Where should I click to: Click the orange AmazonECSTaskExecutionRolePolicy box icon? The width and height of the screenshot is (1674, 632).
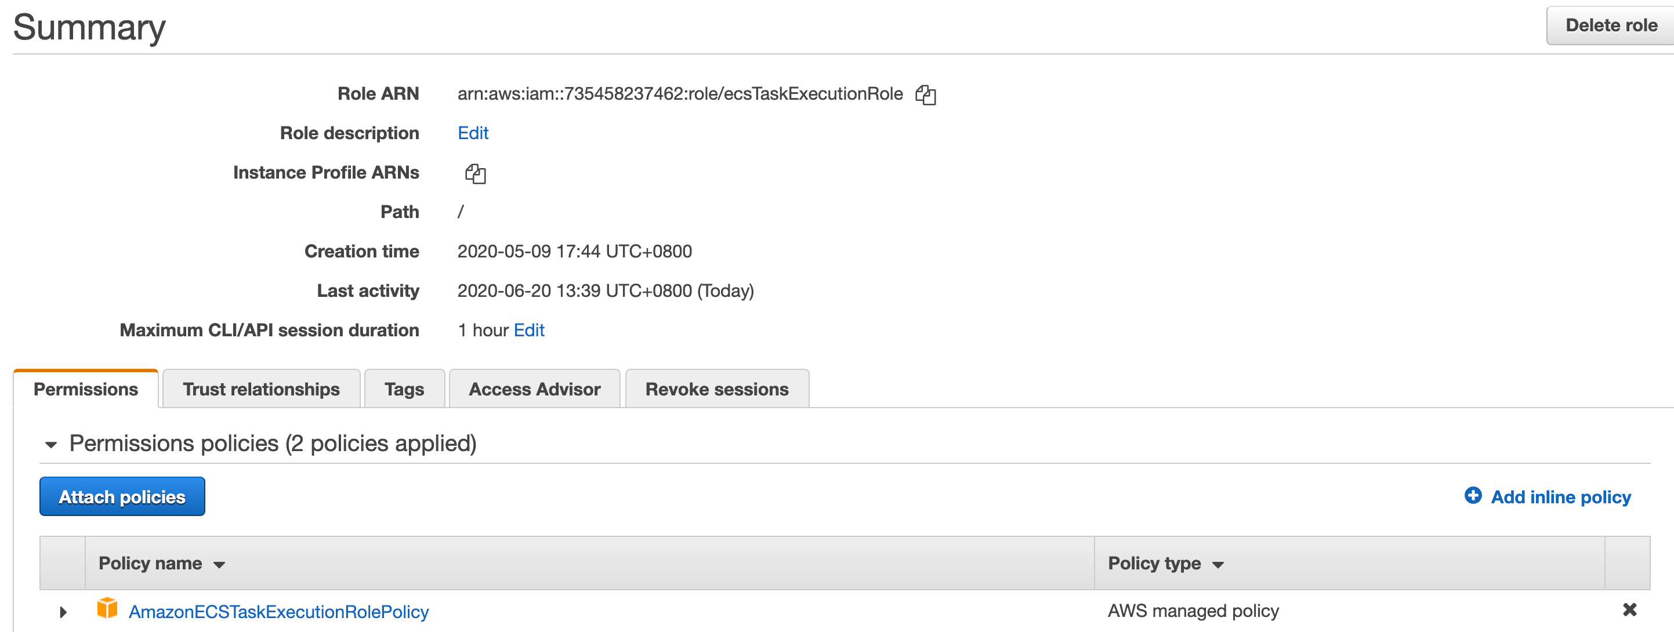[x=107, y=609]
